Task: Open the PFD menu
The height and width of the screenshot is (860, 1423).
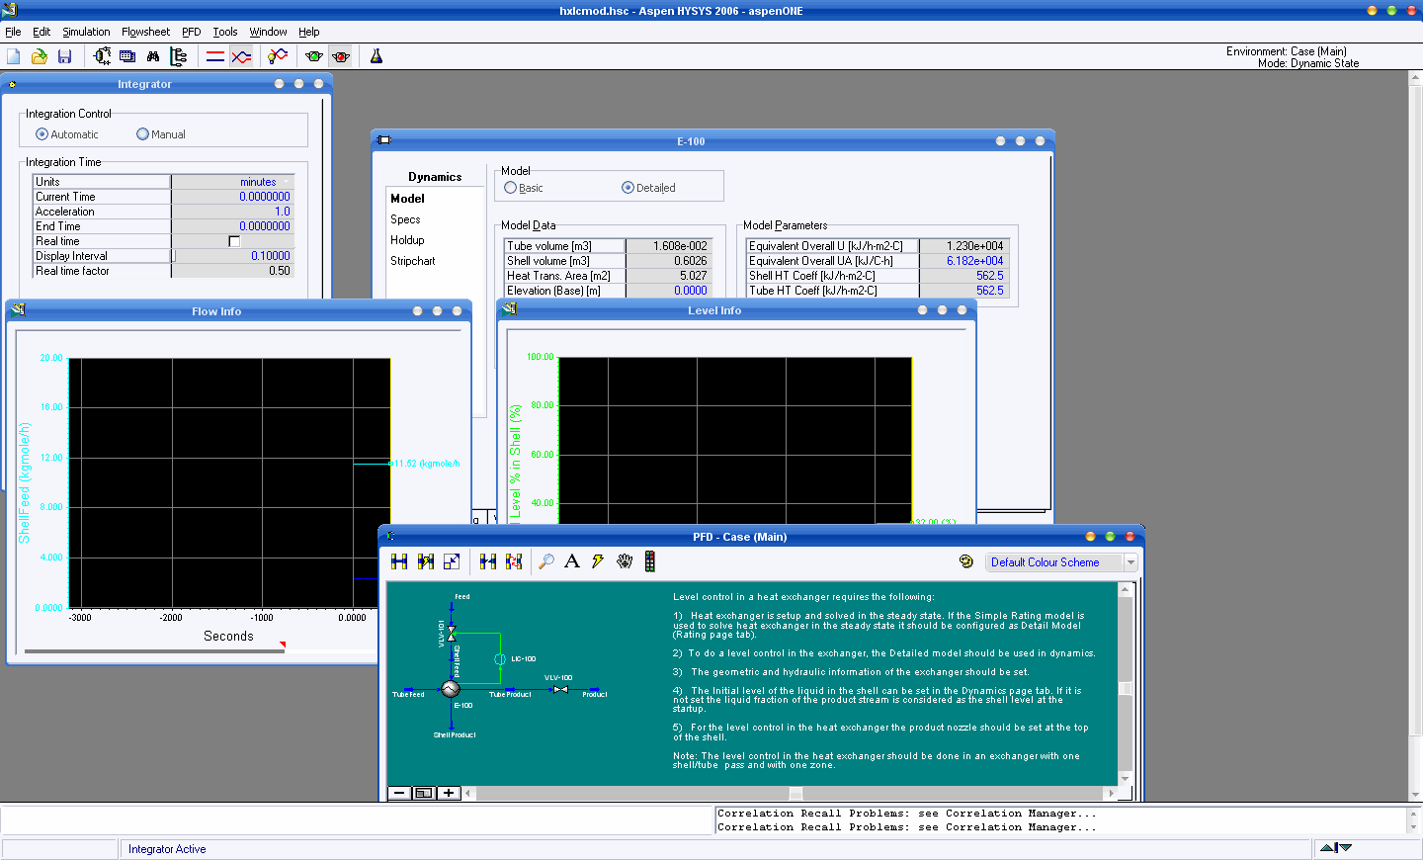Action: [x=192, y=32]
